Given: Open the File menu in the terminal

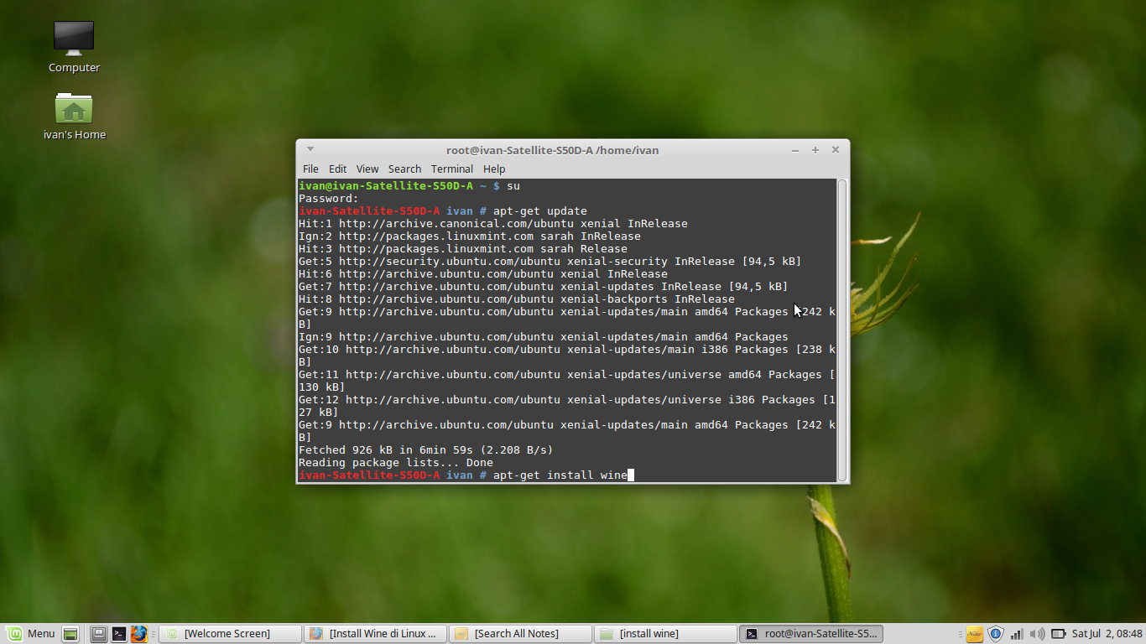Looking at the screenshot, I should (x=310, y=169).
